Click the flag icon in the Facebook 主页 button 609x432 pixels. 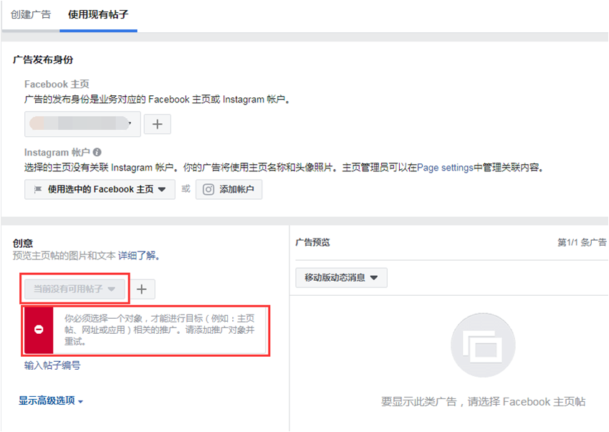(38, 190)
